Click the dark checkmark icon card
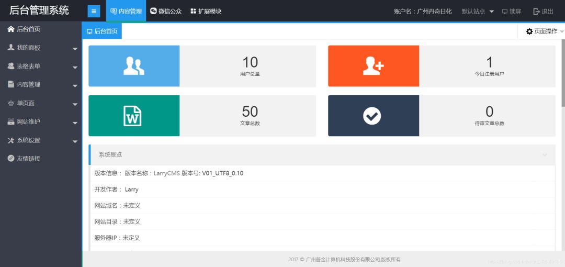The width and height of the screenshot is (565, 267). 374,116
